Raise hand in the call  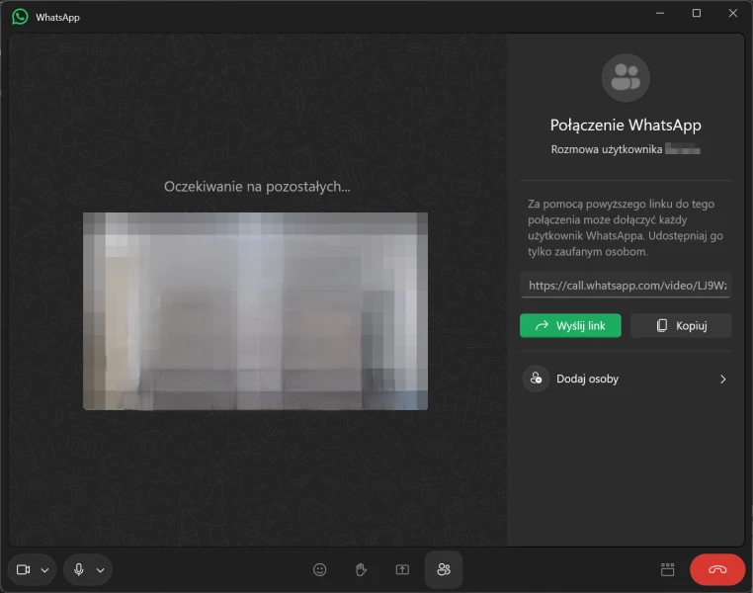pos(361,569)
